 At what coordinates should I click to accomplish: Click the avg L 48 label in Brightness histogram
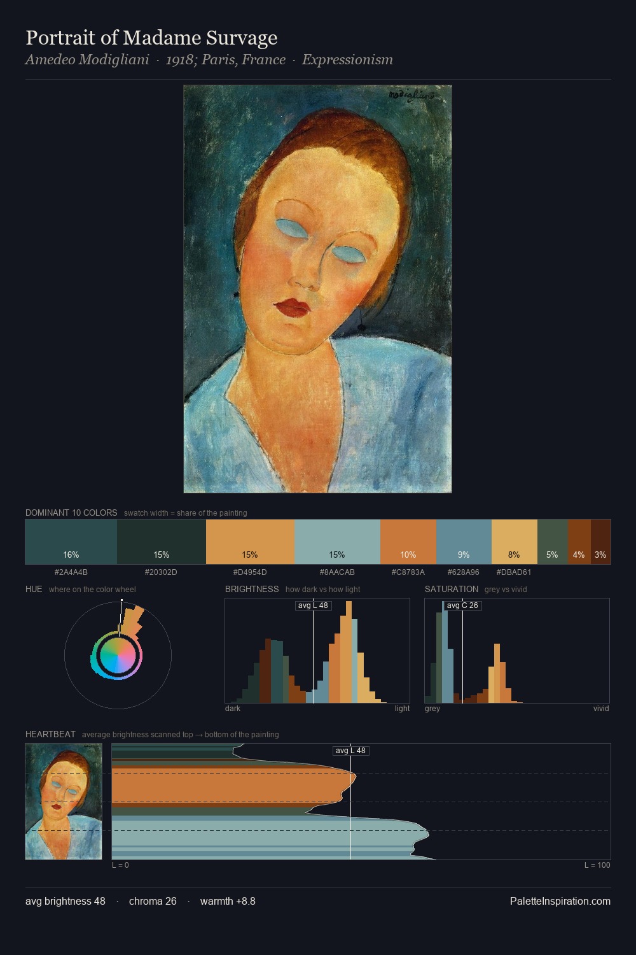tap(314, 605)
